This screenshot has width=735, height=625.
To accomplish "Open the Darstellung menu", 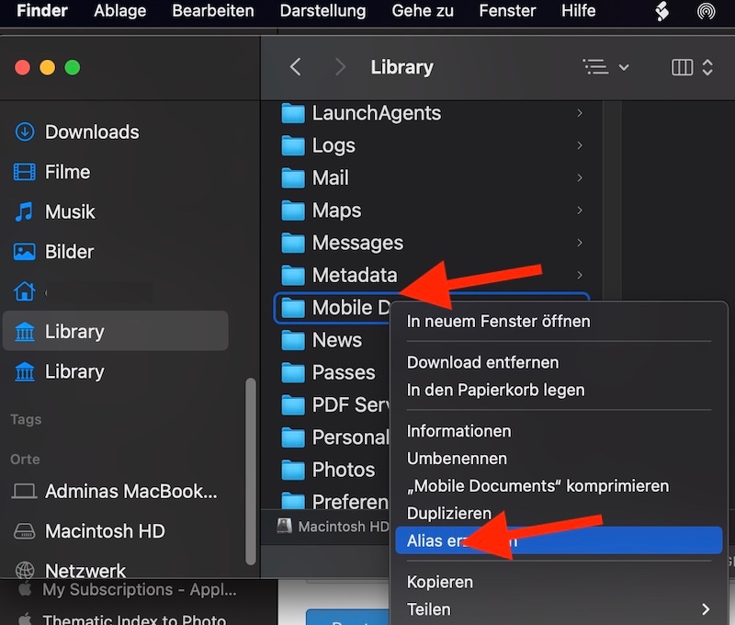I will [322, 11].
